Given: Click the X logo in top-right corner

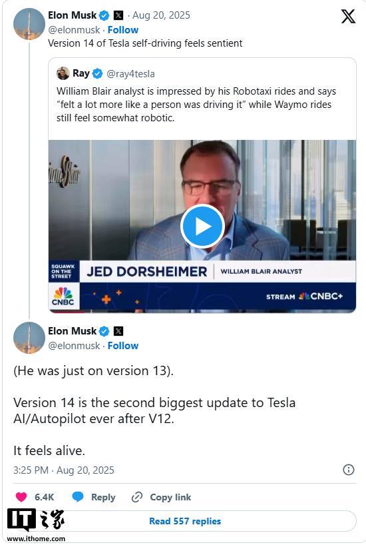Looking at the screenshot, I should (348, 16).
